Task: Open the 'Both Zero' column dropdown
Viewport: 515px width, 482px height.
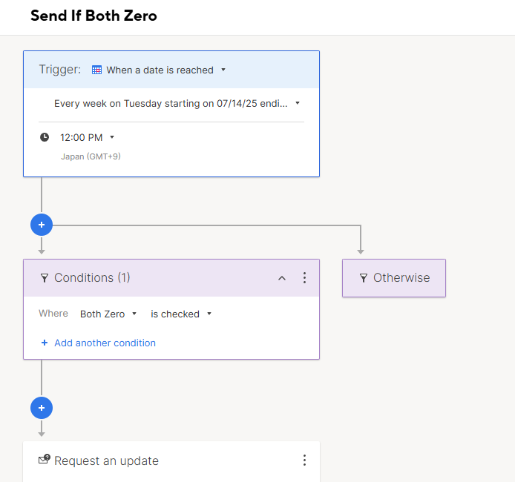Action: [108, 314]
